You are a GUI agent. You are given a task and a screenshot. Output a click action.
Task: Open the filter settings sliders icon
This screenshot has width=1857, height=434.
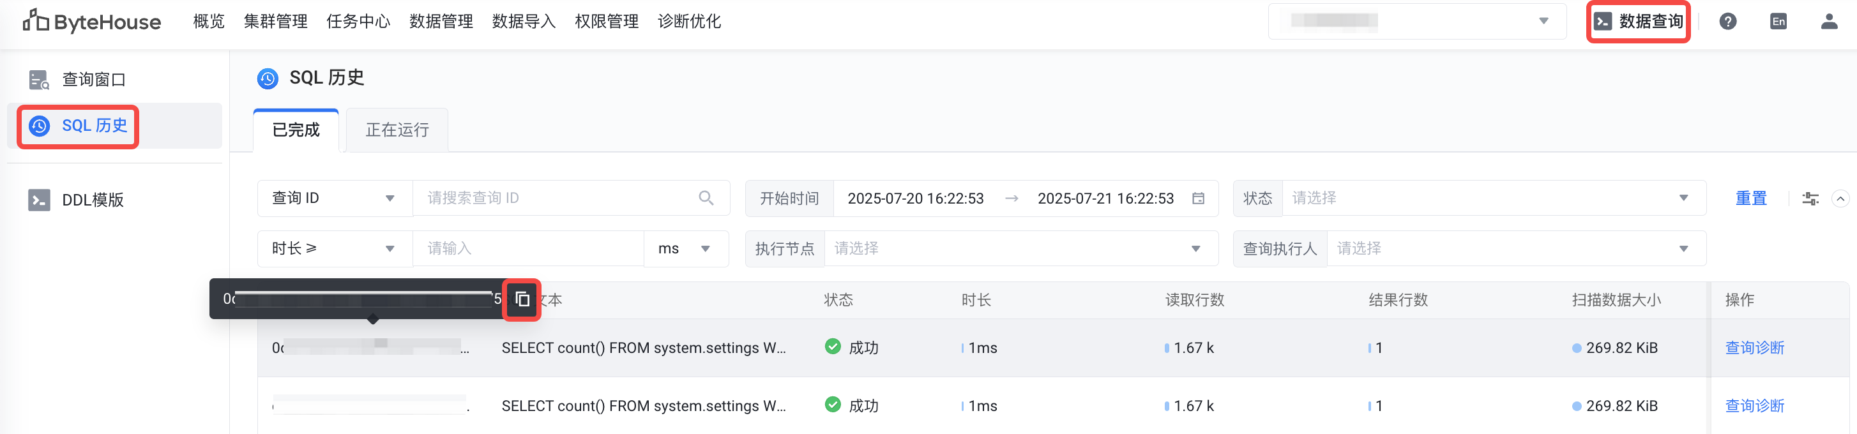point(1810,199)
